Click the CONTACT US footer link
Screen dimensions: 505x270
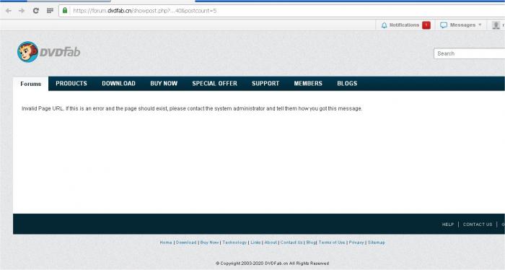pyautogui.click(x=478, y=225)
